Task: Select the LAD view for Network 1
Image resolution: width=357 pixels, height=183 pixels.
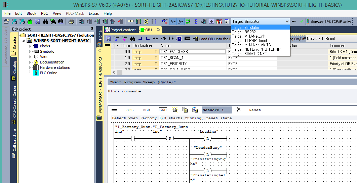Action: coord(163,110)
